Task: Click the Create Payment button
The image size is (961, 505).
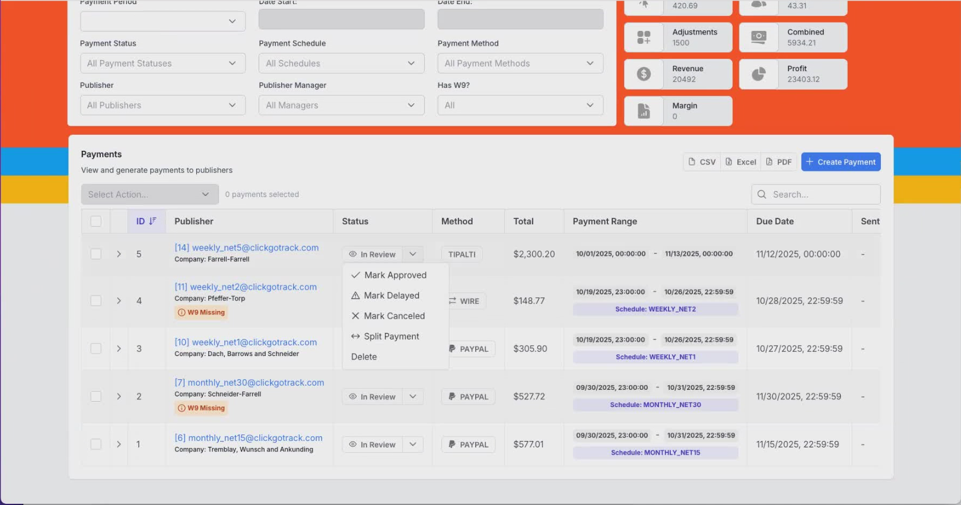Action: click(840, 162)
